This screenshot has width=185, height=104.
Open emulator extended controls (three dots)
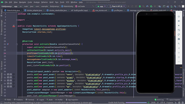(179, 62)
